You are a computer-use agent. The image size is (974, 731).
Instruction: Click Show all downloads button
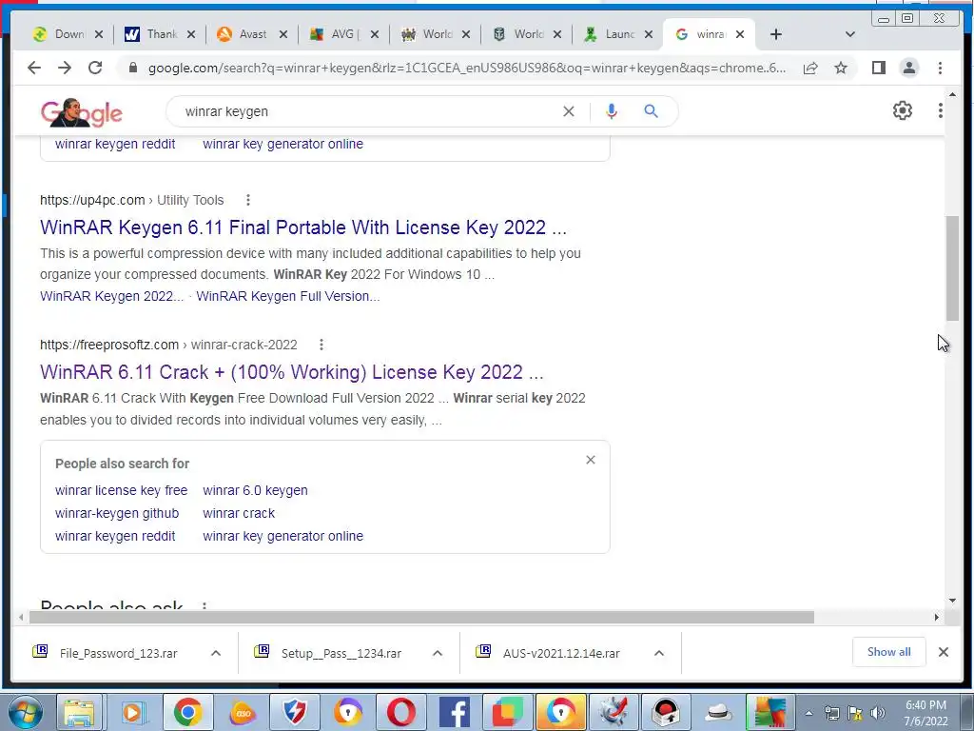coord(889,652)
